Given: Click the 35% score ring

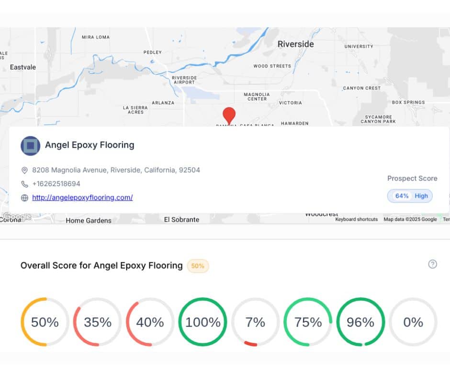Looking at the screenshot, I should [x=97, y=322].
